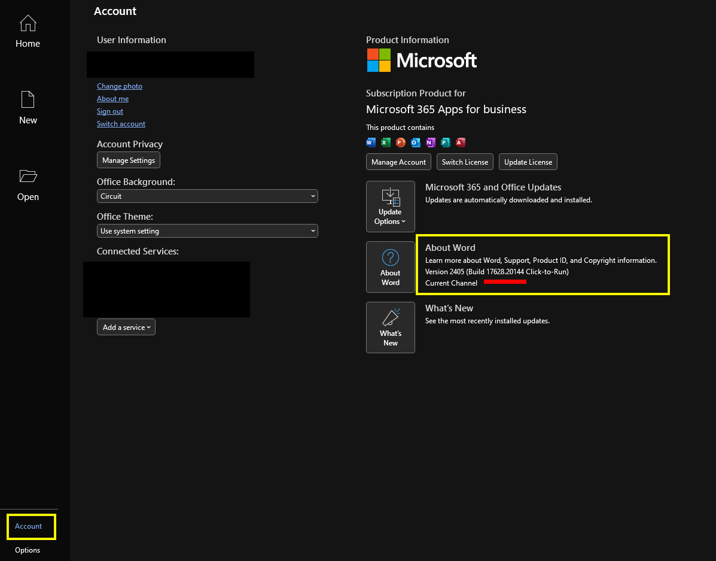Click the User Information heading
This screenshot has height=561, width=716.
132,40
